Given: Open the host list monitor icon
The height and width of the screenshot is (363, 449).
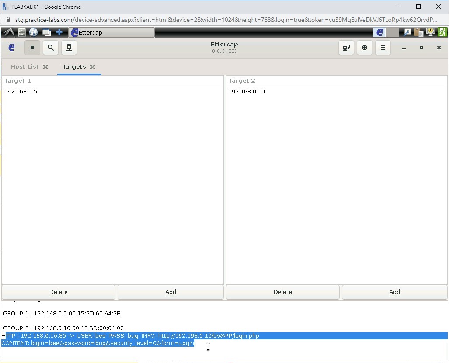Looking at the screenshot, I should click(69, 48).
